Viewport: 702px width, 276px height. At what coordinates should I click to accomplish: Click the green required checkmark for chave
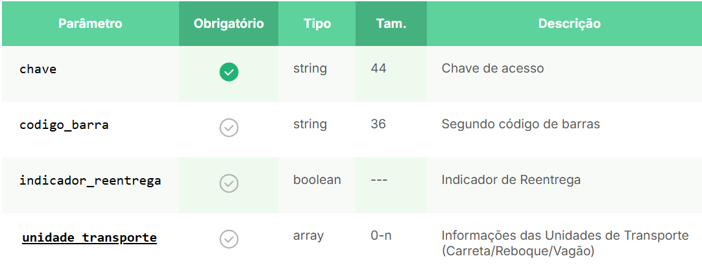click(x=229, y=72)
